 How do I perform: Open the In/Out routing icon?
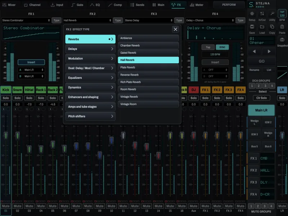(262, 14)
